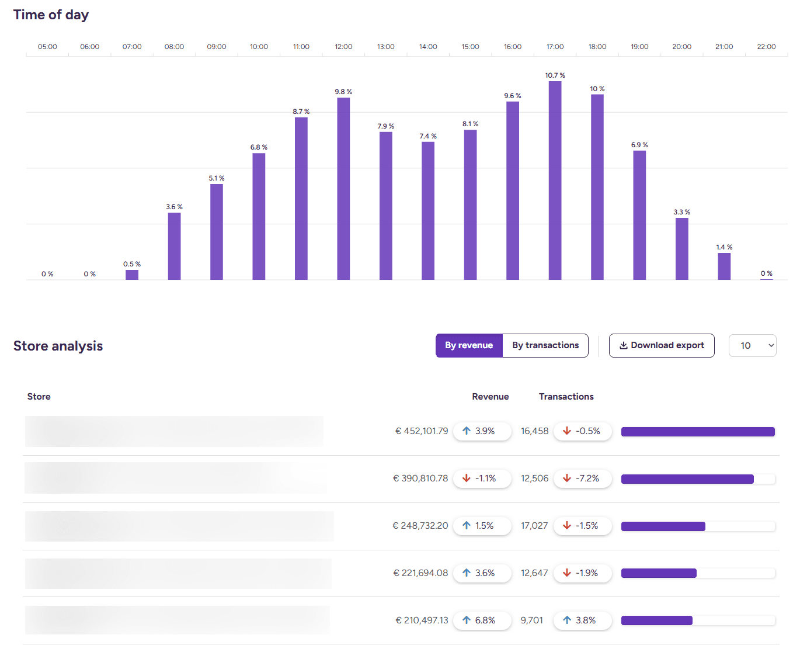Click the progress bar in the € 221,694.08 row
The width and height of the screenshot is (800, 645).
(698, 573)
